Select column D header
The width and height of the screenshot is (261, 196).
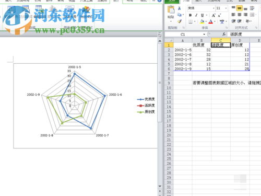click(240, 40)
